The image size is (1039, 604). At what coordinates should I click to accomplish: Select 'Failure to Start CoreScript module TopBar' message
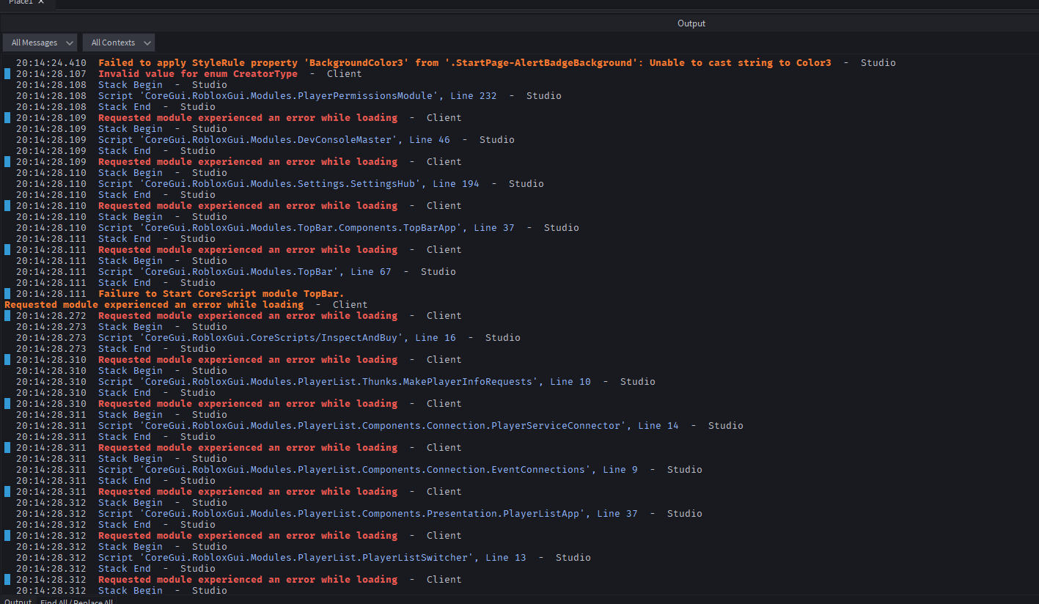tap(221, 293)
